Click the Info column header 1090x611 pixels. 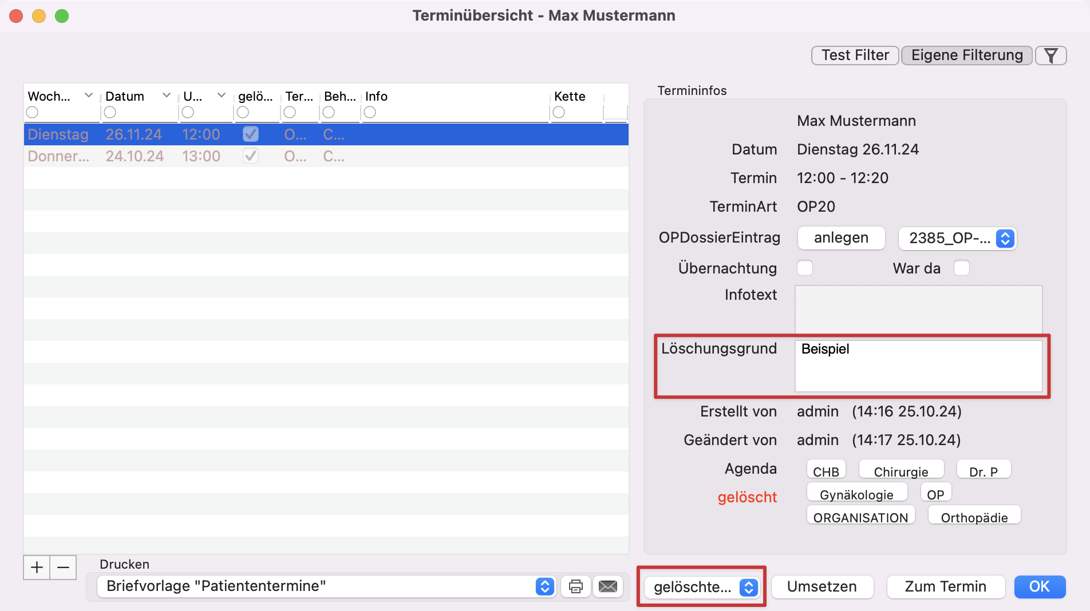(376, 96)
